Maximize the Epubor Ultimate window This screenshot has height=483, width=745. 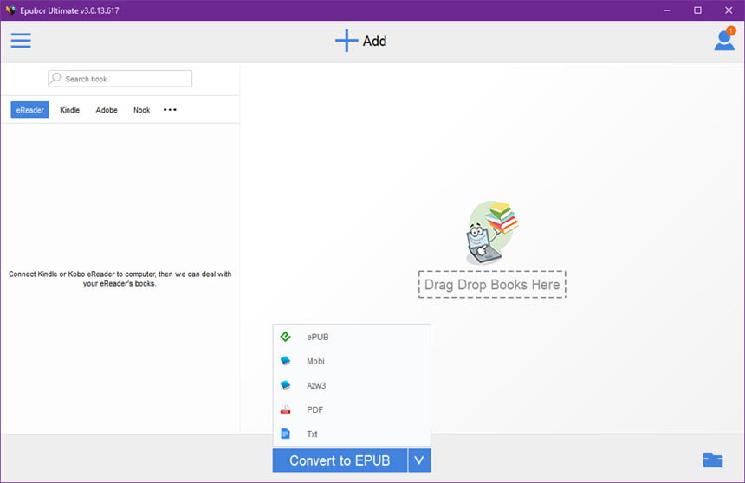coord(697,10)
